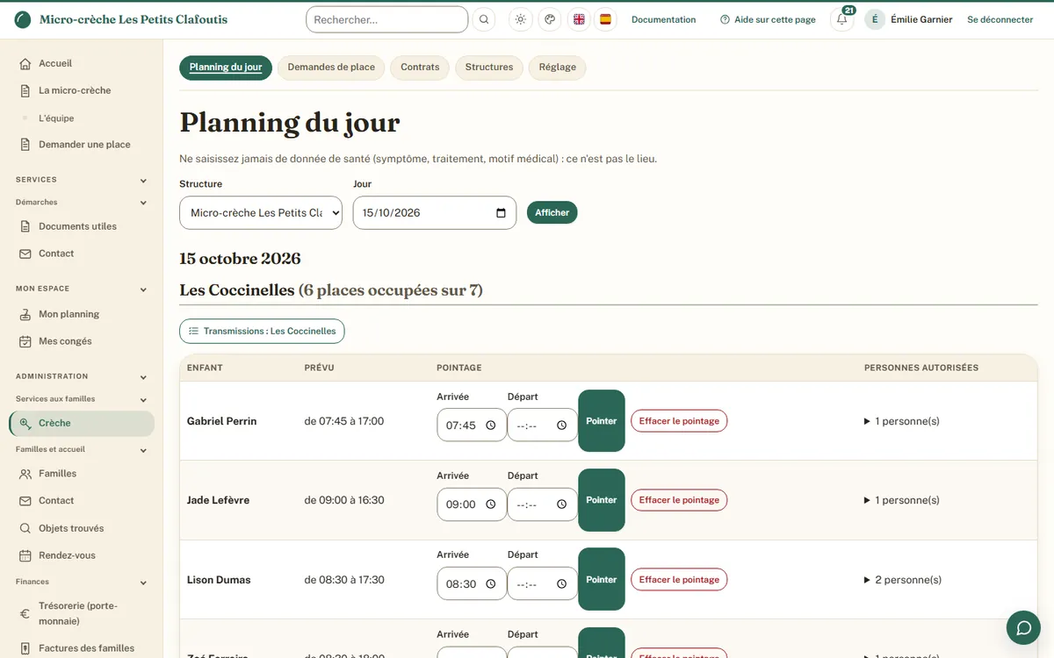Expand Gabriel Perrin's 1 personne(s) list
This screenshot has width=1054, height=658.
click(902, 421)
